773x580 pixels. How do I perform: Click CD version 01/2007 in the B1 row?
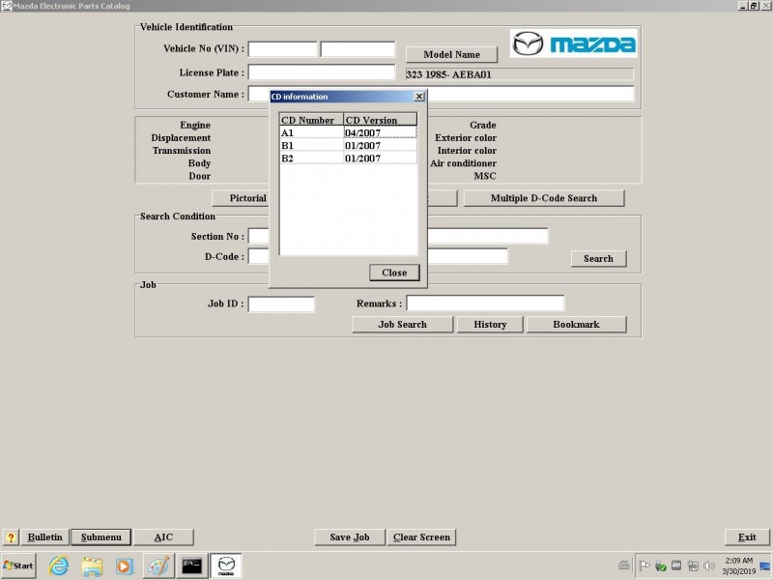click(380, 146)
